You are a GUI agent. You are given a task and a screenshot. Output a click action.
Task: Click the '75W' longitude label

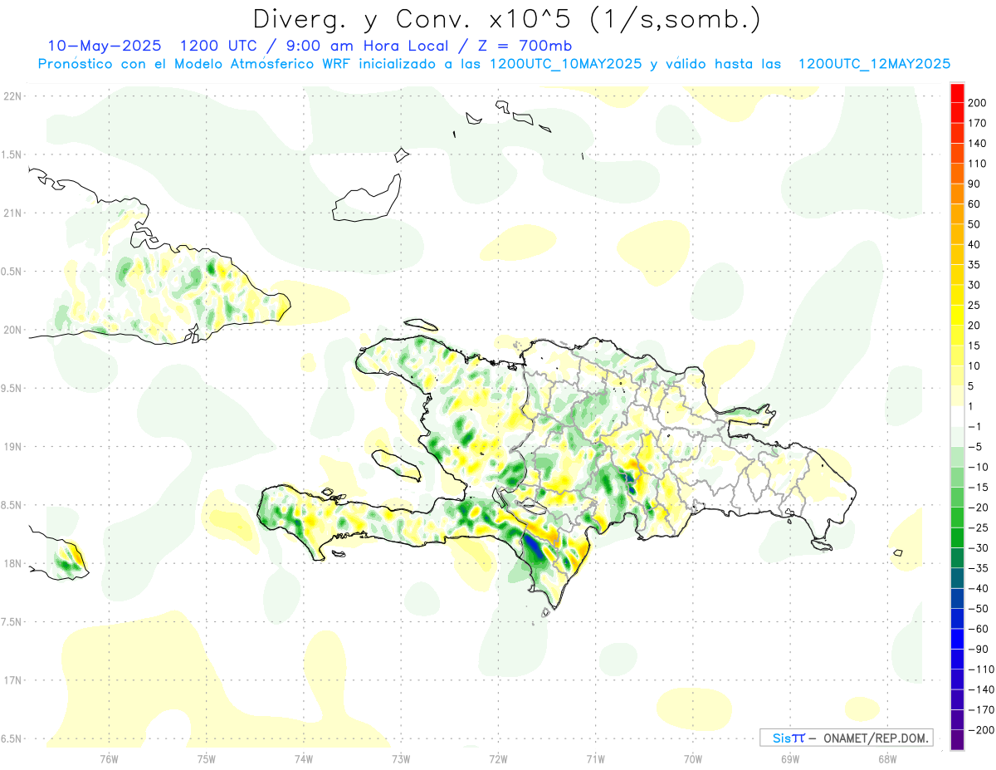click(x=206, y=759)
